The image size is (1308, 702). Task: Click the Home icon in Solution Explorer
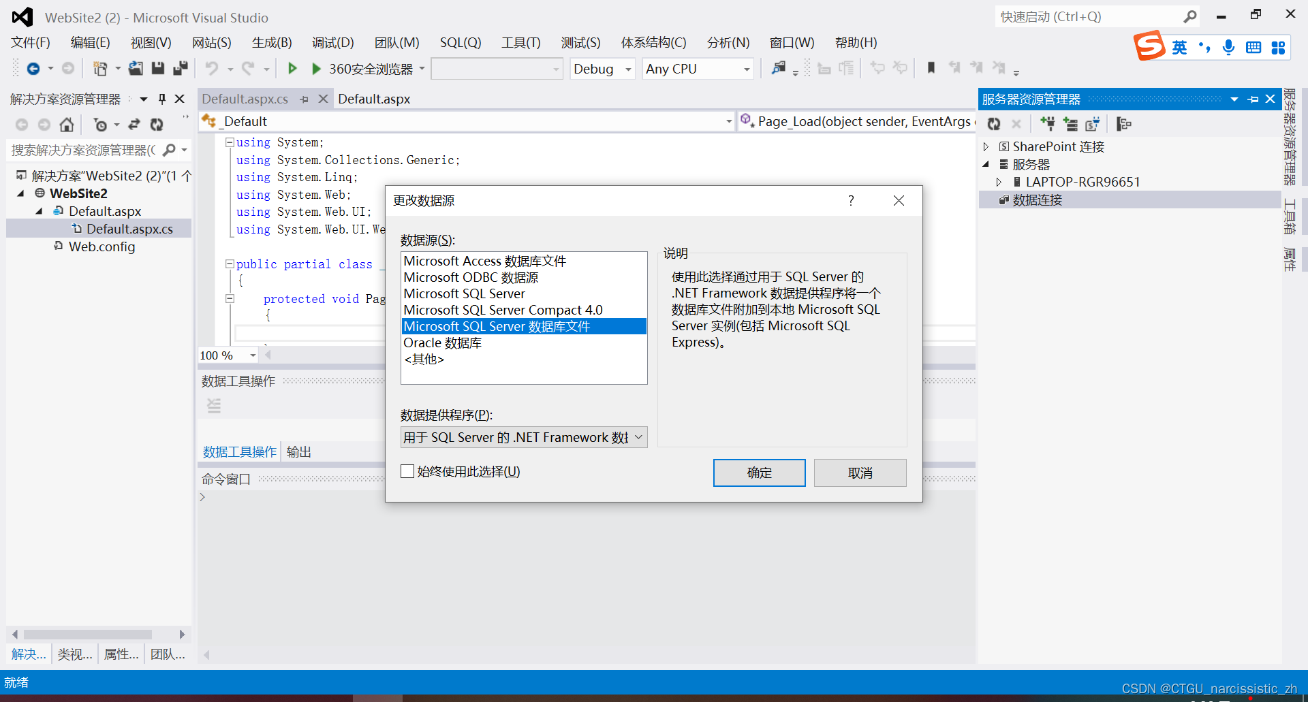tap(67, 125)
